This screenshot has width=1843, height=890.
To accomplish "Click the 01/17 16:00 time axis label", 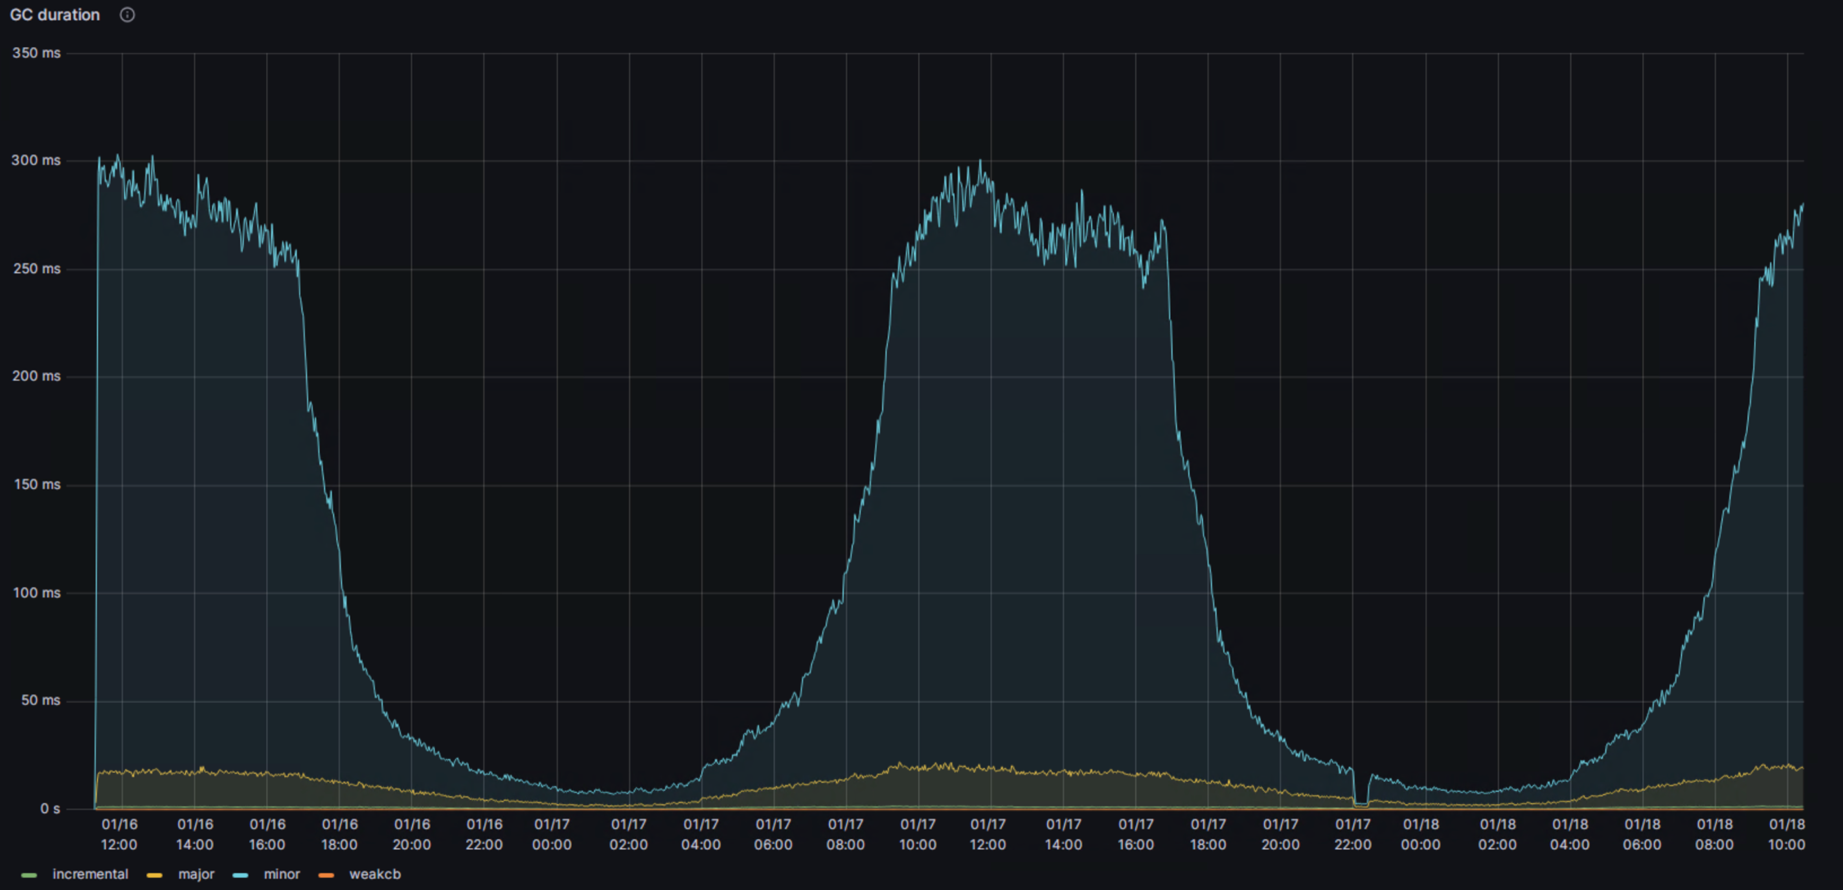I will coord(1135,834).
